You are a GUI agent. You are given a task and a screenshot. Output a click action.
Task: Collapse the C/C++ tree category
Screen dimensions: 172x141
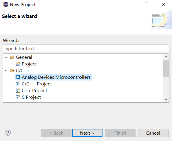tap(6, 71)
